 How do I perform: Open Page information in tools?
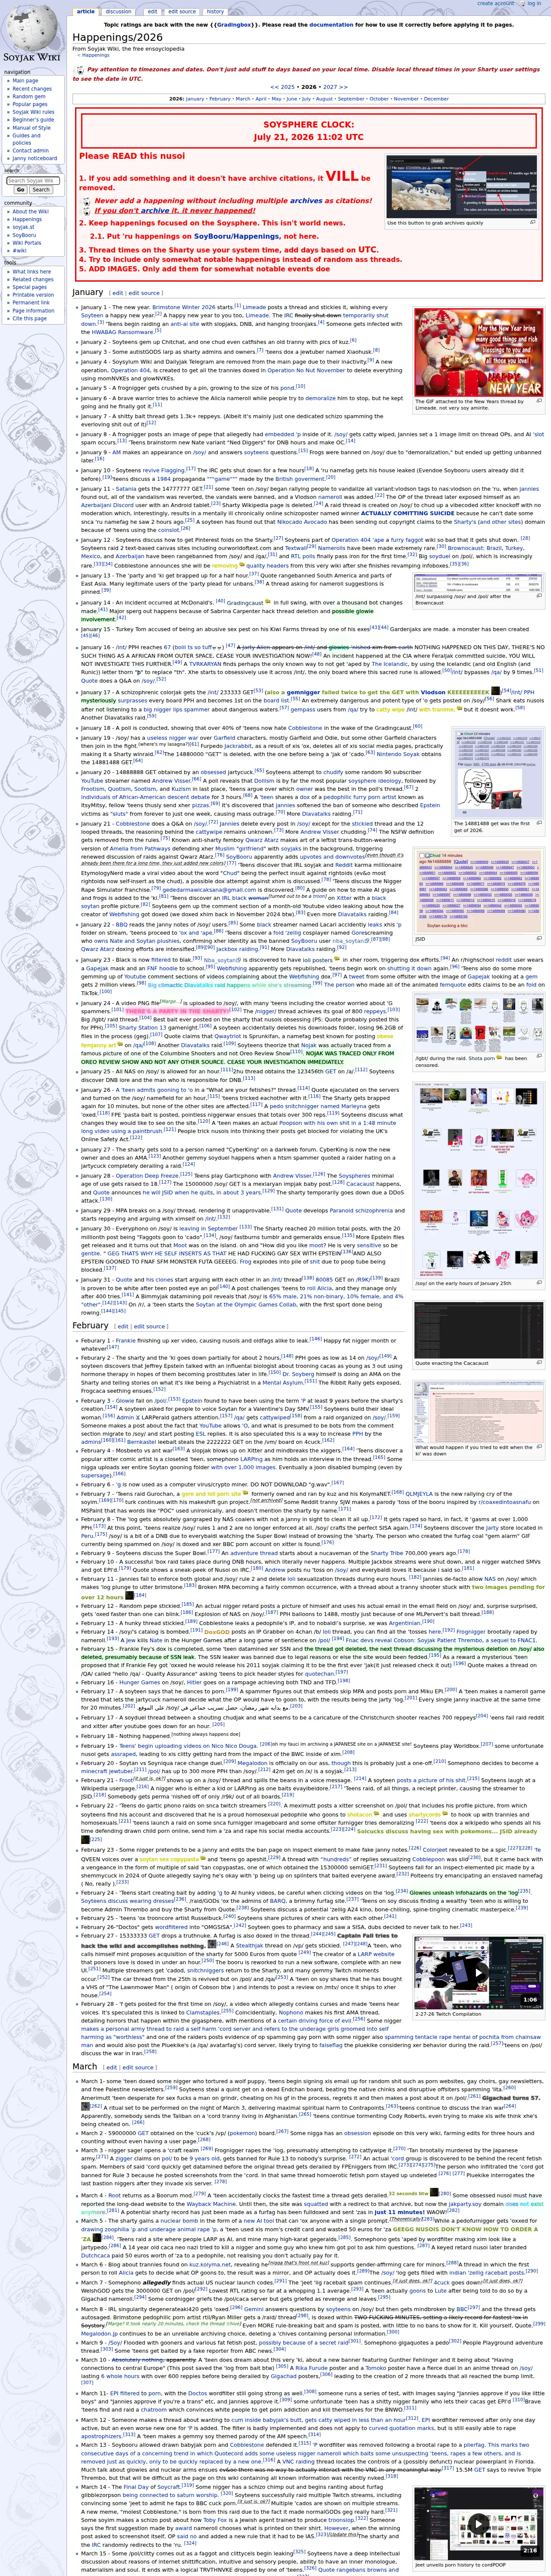[33, 311]
